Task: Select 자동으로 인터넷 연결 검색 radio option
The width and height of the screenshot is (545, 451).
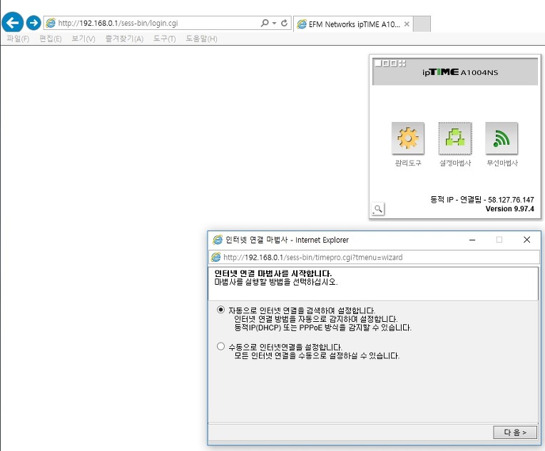Action: pos(220,310)
